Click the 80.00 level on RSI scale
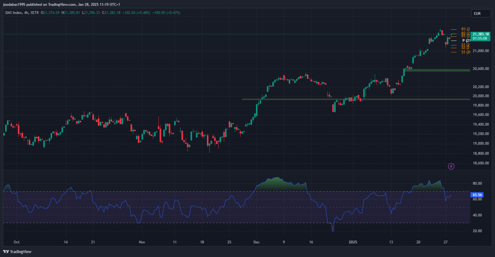This screenshot has height=257, width=495. point(478,183)
